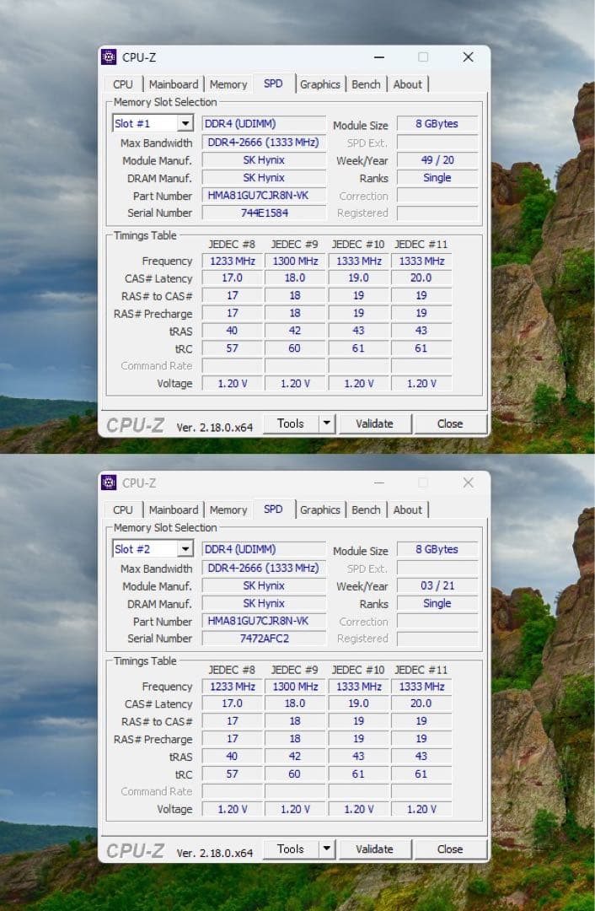Click tRAS value 42 in Slot #2 window
The image size is (595, 911).
click(295, 756)
